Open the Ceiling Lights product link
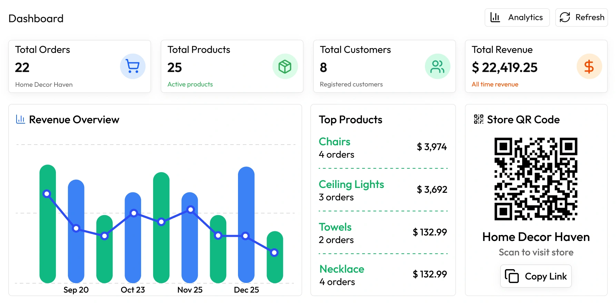 351,184
